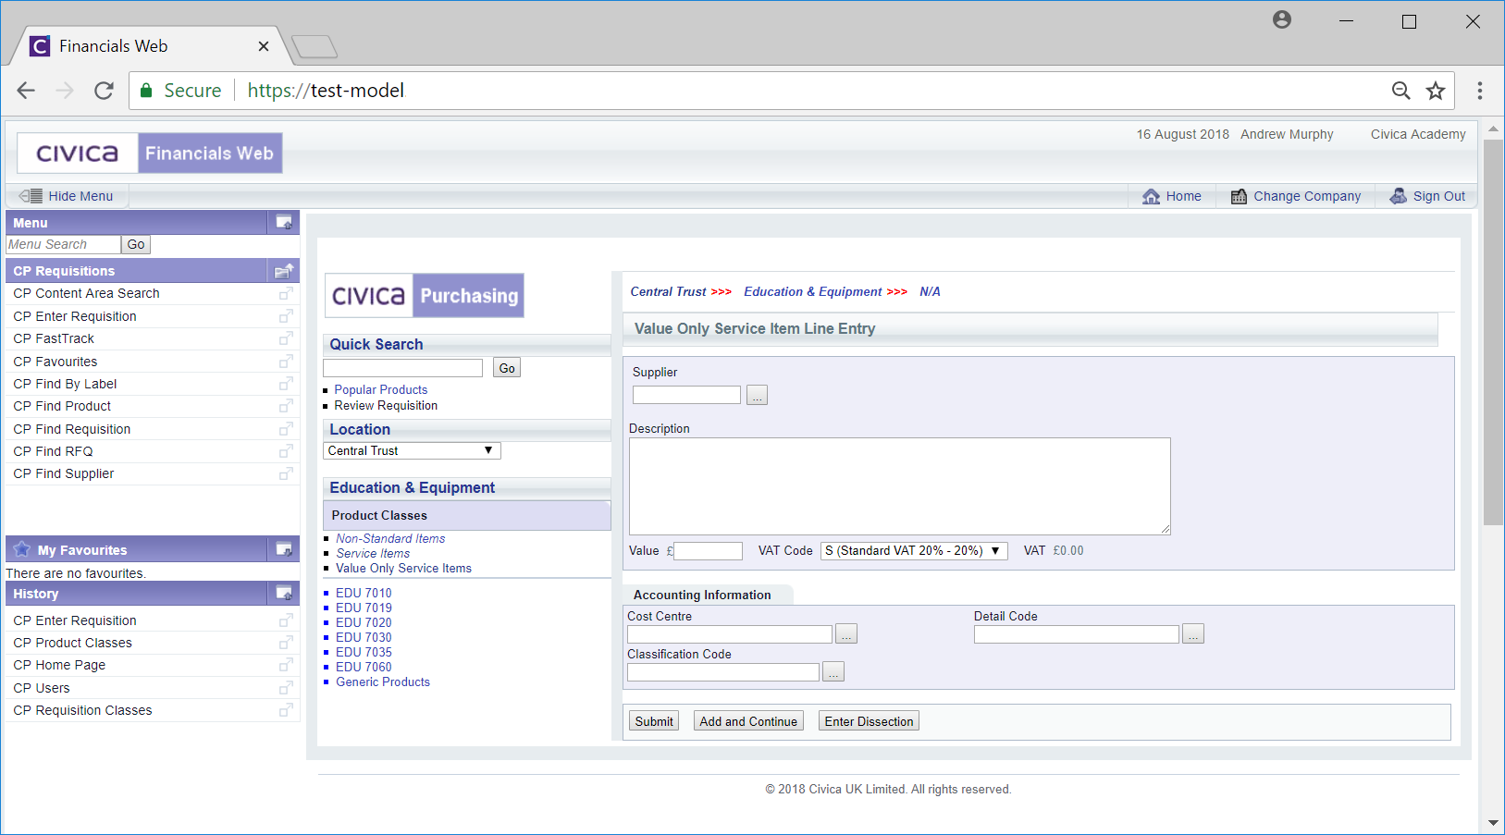This screenshot has height=835, width=1505.
Task: Click the Change Company building icon
Action: pos(1239,196)
